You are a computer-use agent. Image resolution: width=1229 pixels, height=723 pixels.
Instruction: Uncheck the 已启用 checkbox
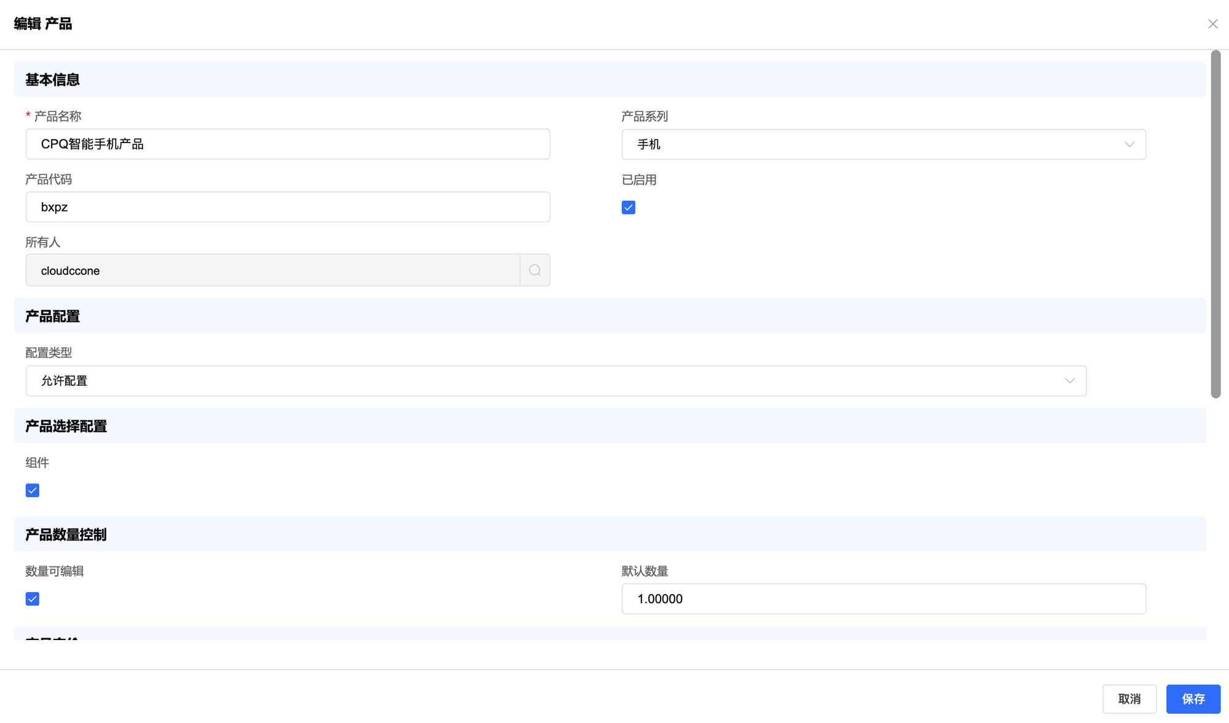tap(628, 208)
